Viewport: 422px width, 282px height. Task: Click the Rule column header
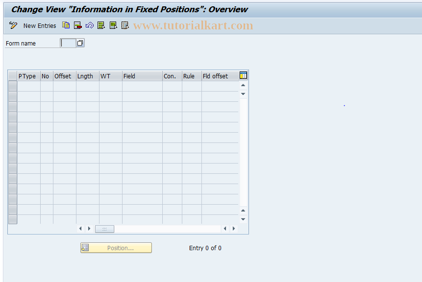(192, 76)
